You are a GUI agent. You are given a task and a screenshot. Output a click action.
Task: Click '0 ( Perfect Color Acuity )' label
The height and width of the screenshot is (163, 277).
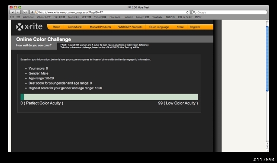click(42, 103)
